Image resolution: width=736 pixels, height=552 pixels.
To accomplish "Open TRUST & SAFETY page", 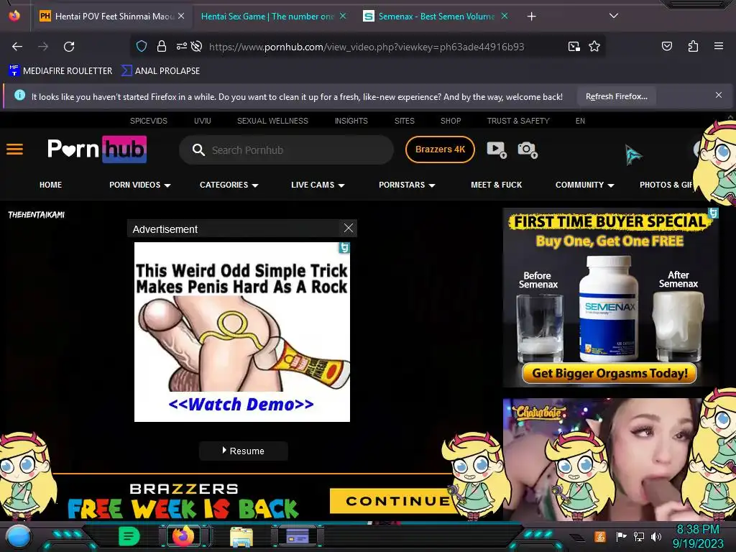I will [x=517, y=121].
